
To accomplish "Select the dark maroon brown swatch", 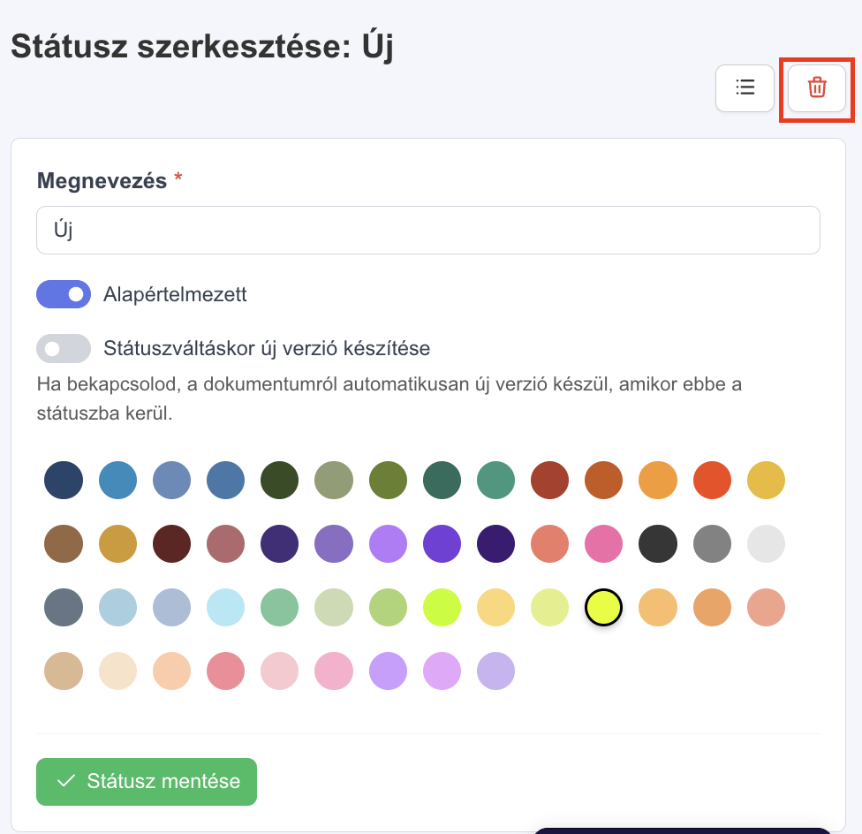I will (x=172, y=543).
